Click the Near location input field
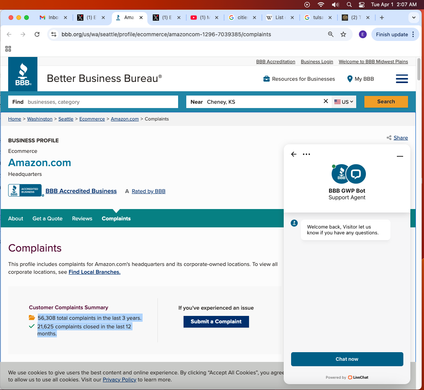The image size is (424, 390). [x=259, y=102]
